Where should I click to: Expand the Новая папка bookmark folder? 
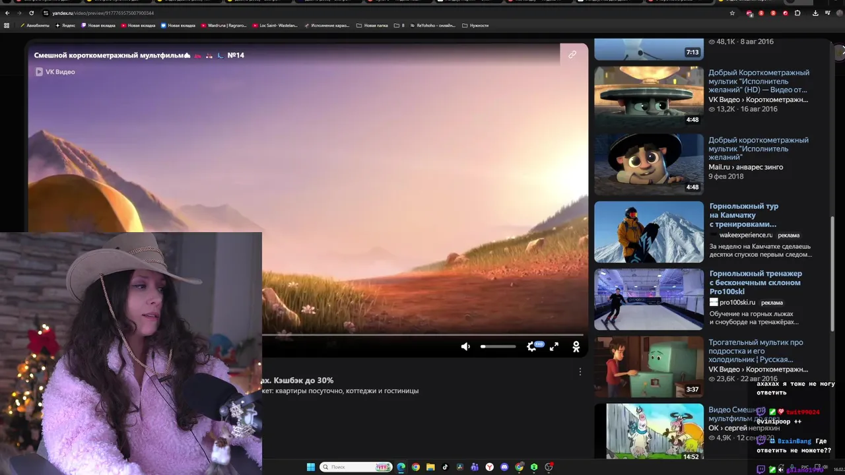[x=372, y=26]
